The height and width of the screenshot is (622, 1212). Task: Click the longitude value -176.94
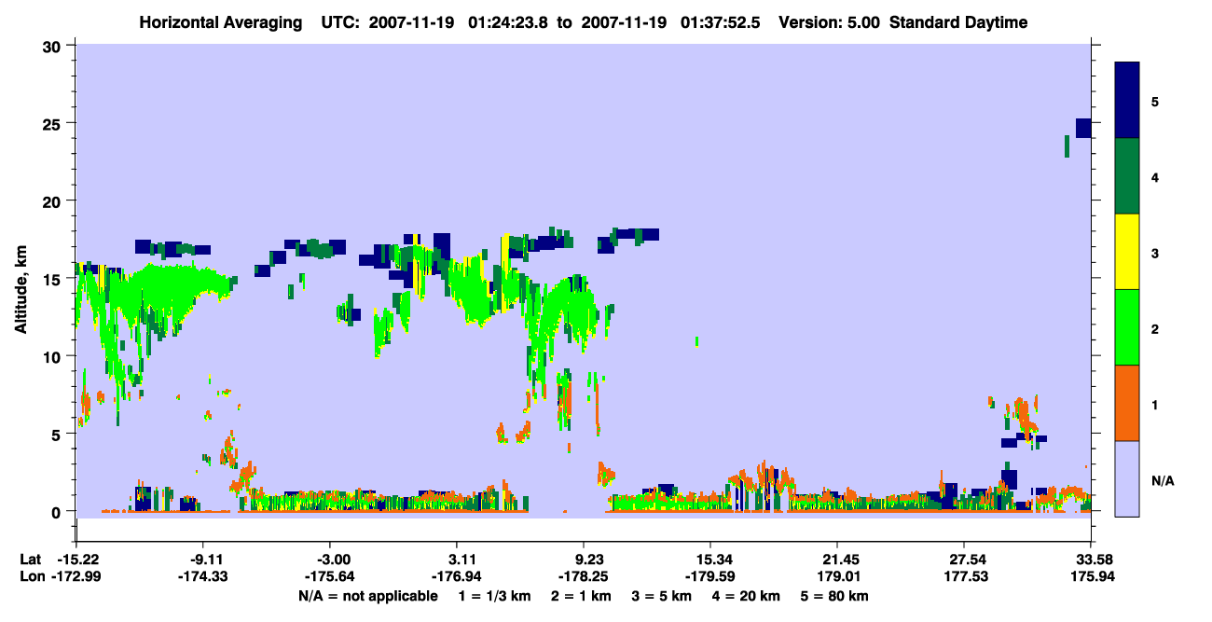point(457,576)
